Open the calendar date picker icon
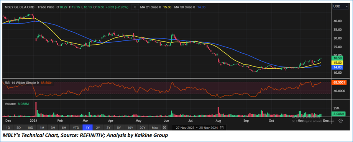The height and width of the screenshot is (142, 353). point(222,127)
